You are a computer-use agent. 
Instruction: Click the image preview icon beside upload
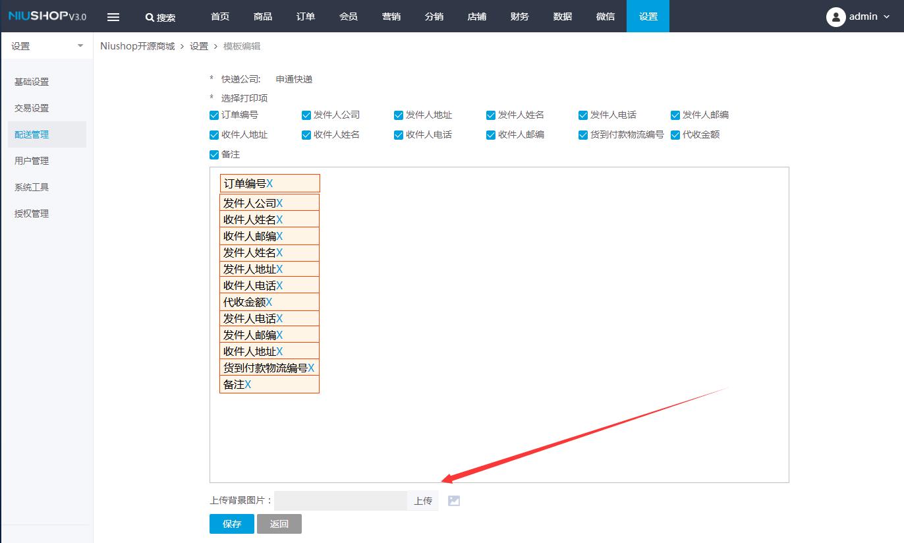coord(453,501)
